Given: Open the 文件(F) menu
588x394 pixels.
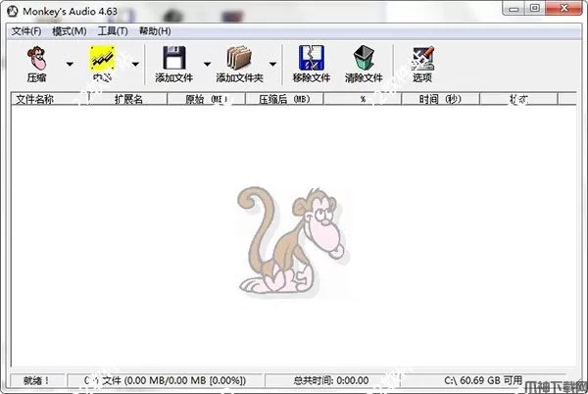Looking at the screenshot, I should [26, 31].
